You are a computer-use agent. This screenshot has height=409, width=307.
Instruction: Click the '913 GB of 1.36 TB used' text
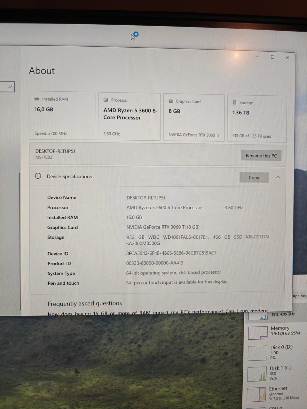252,136
